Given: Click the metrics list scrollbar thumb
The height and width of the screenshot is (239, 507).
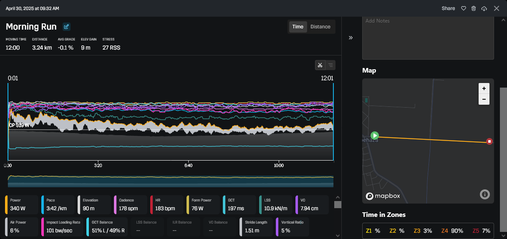Looking at the screenshot, I should coord(338,204).
